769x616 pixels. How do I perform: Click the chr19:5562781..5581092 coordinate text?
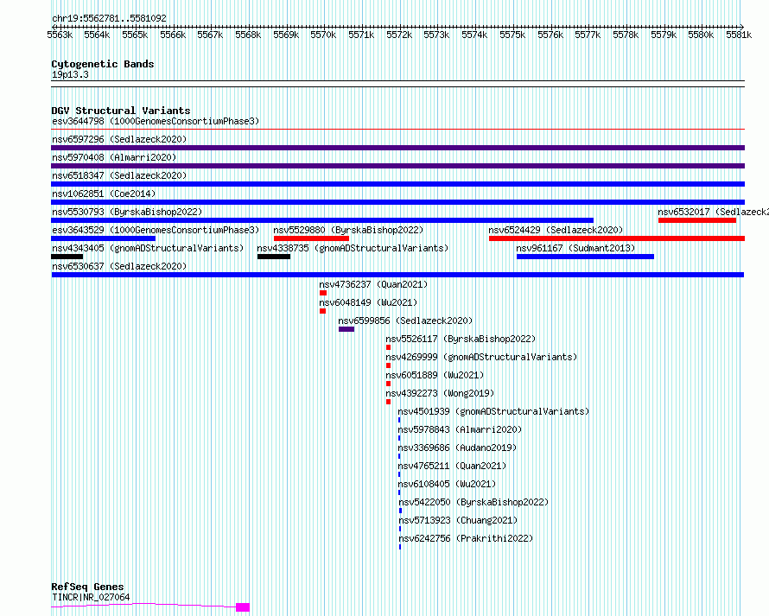click(109, 19)
